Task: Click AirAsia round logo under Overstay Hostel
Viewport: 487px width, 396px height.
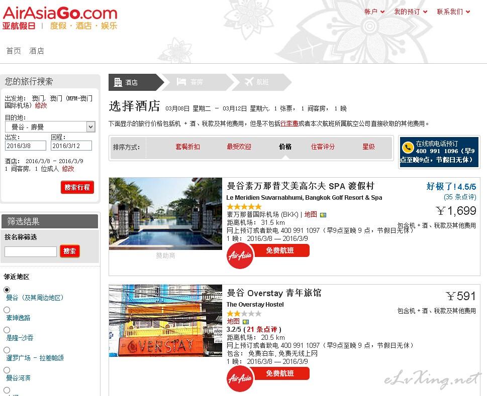Action: [x=240, y=378]
